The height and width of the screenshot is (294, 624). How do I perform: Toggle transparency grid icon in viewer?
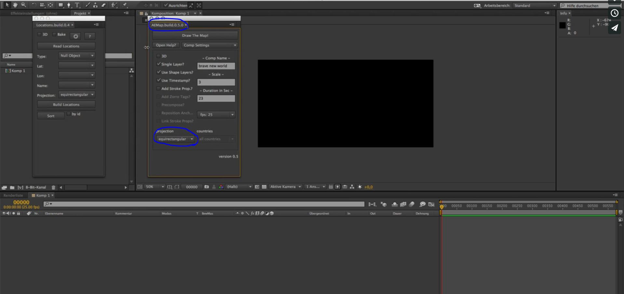pos(264,187)
